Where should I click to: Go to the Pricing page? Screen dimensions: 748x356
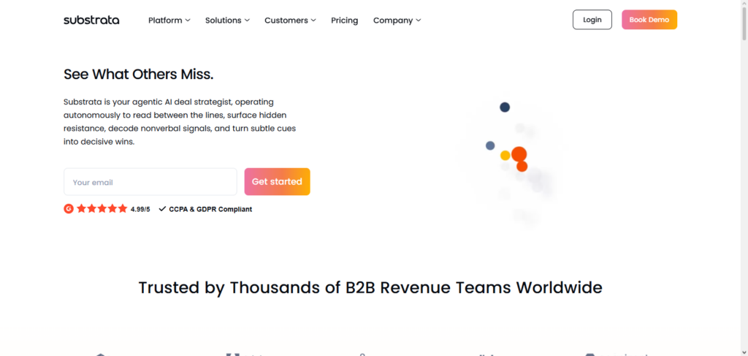[x=345, y=20]
